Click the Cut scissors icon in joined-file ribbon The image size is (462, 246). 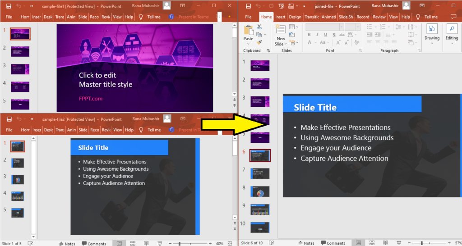tap(259, 27)
